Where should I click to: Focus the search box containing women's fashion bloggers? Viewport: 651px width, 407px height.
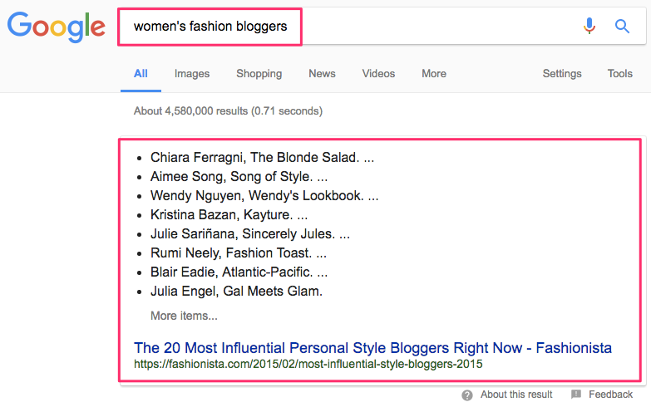[x=381, y=26]
